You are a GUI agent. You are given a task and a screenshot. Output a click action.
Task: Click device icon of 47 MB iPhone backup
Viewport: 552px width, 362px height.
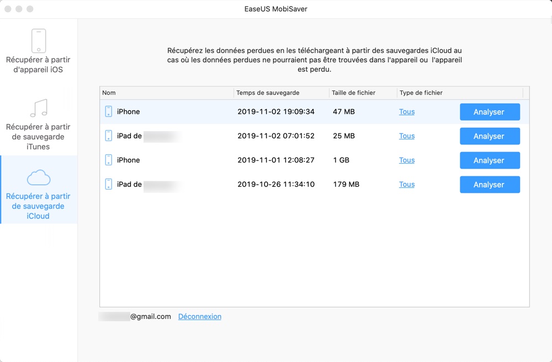tap(109, 112)
